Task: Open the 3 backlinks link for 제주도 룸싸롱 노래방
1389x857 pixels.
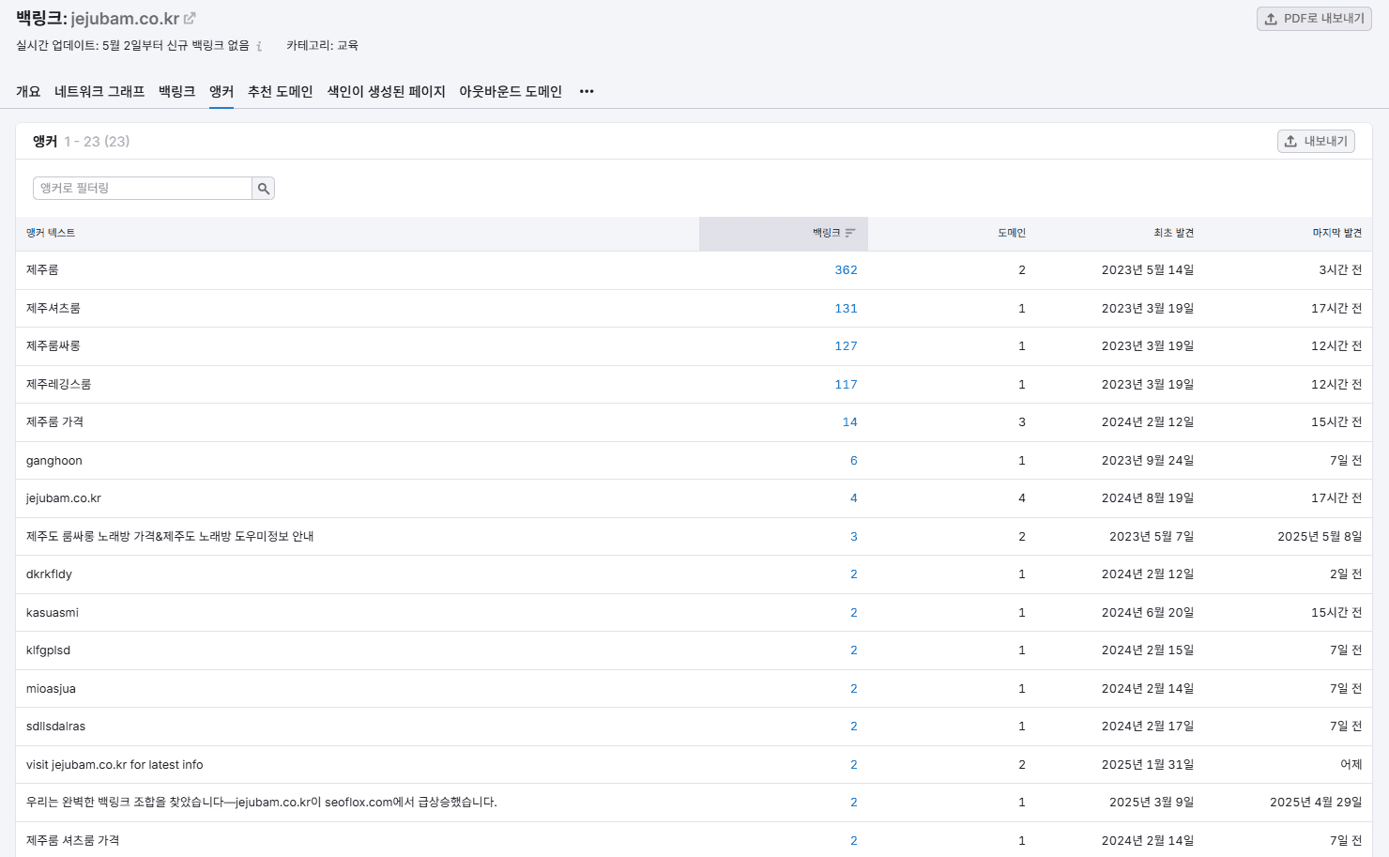Action: pos(854,537)
